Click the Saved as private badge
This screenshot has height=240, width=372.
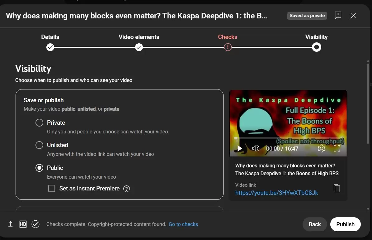[307, 16]
